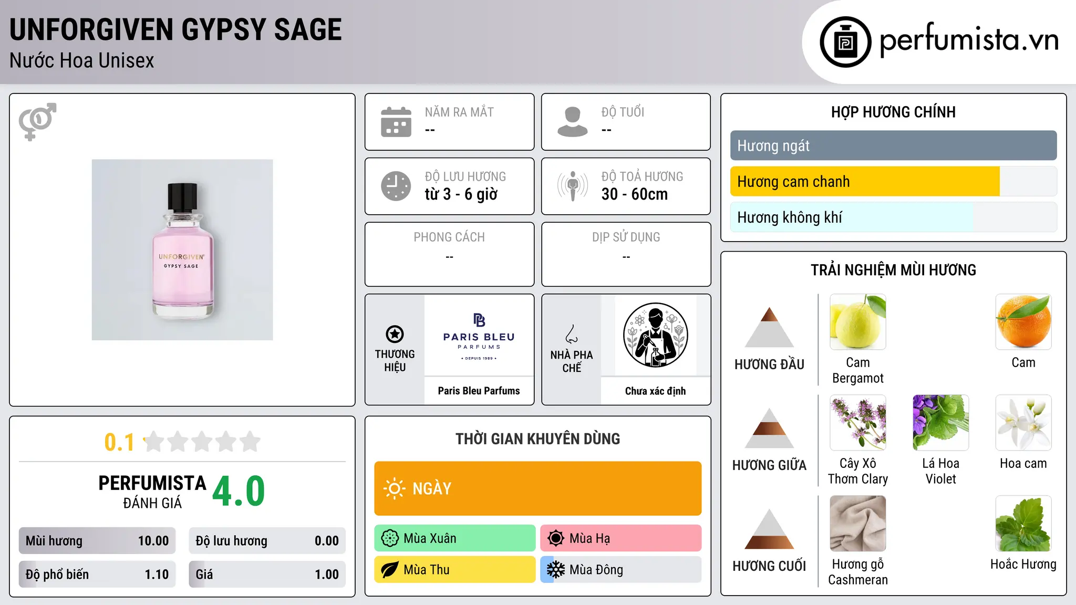Click the 4.0 Perfumista rating score
The height and width of the screenshot is (605, 1076).
[x=239, y=491]
